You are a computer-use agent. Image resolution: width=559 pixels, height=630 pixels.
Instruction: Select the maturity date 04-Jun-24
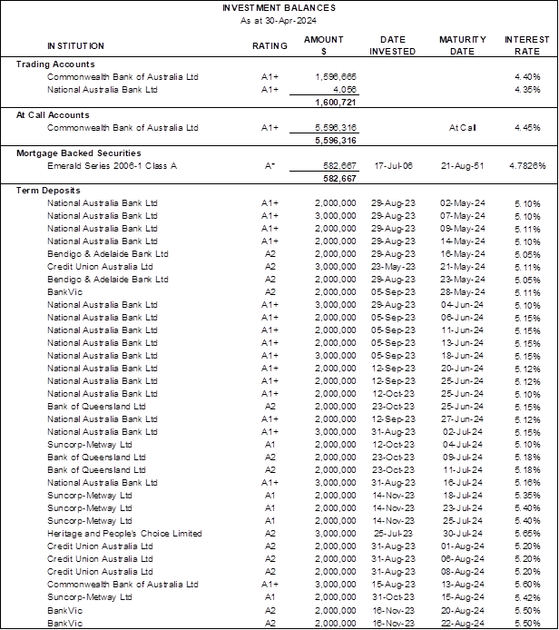click(462, 305)
